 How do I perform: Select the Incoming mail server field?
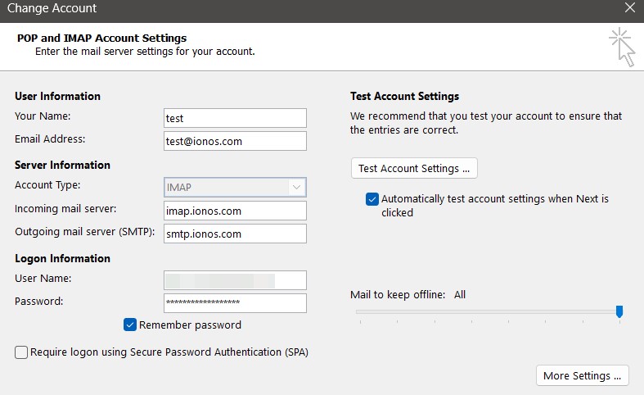click(x=235, y=211)
